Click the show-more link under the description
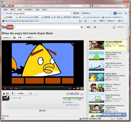 coord(42,111)
